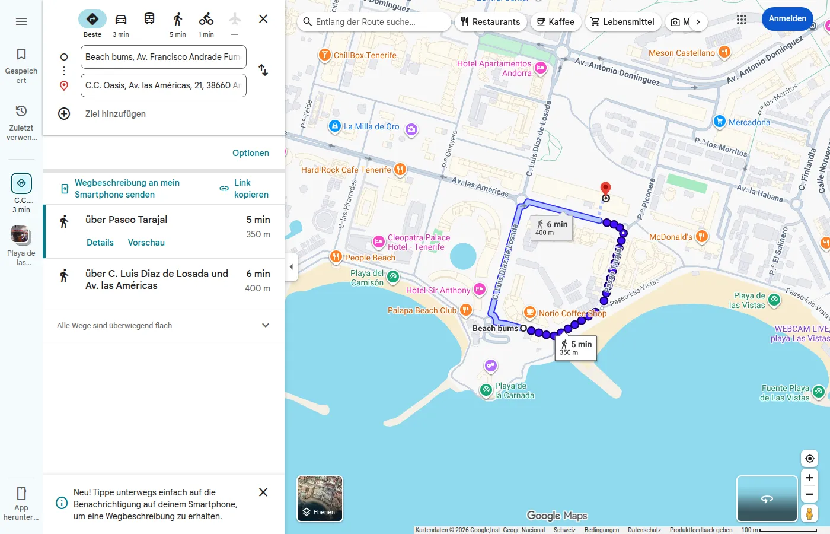Click McDonald's restaurant pin
This screenshot has width=830, height=534.
coord(701,237)
